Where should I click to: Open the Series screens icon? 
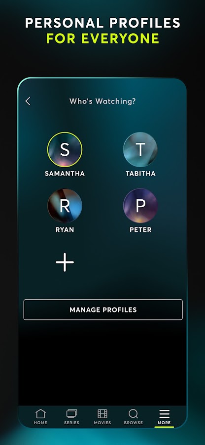pyautogui.click(x=71, y=413)
